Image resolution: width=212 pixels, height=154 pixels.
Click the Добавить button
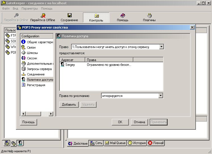point(69,105)
